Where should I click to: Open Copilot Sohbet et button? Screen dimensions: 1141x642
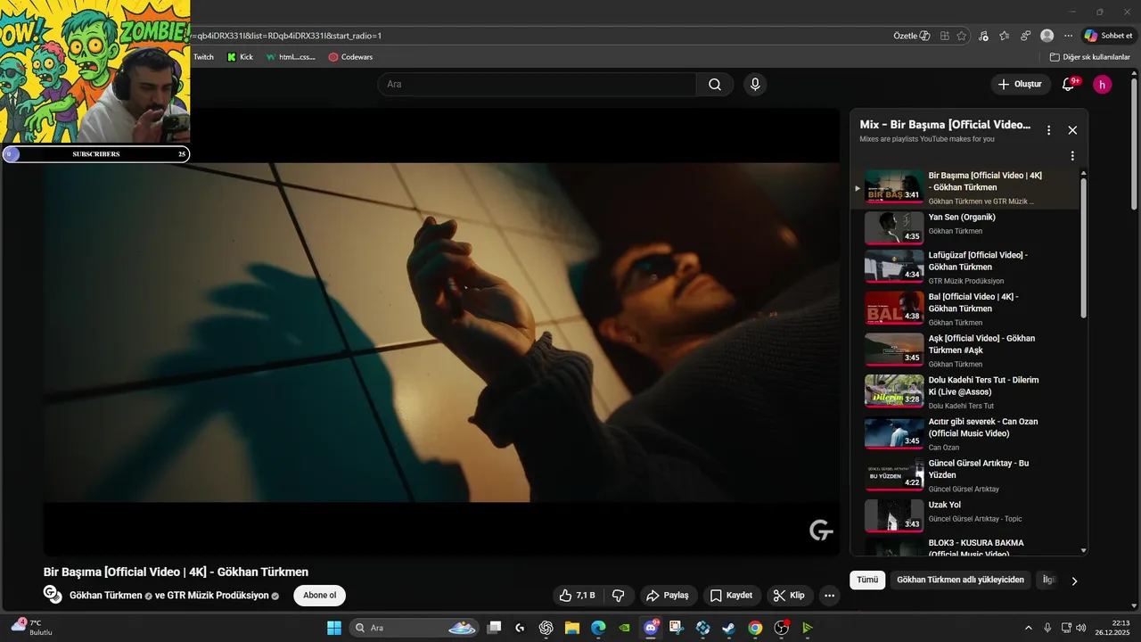tap(1108, 36)
